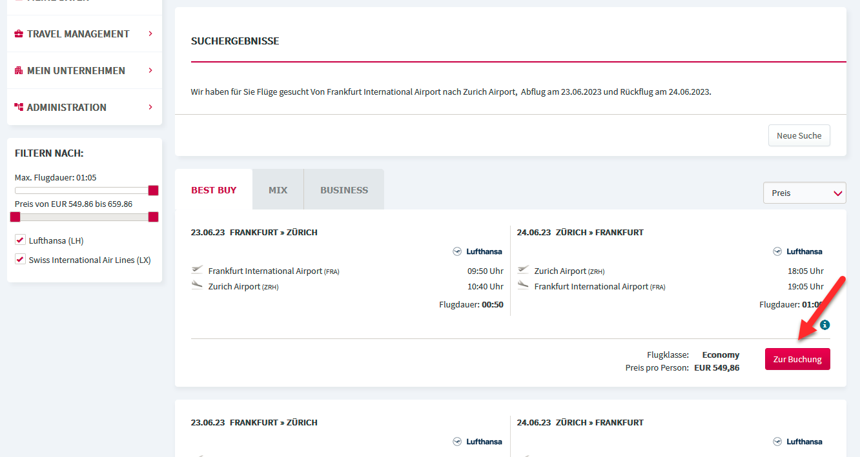Click Zurich Airport (ZRH) beside 18:05 Uhr

coord(569,271)
